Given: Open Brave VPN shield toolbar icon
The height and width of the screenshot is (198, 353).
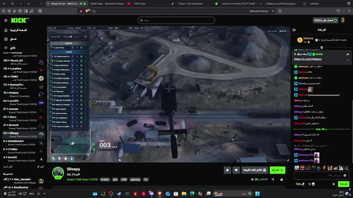Looking at the screenshot, I should click(9, 11).
